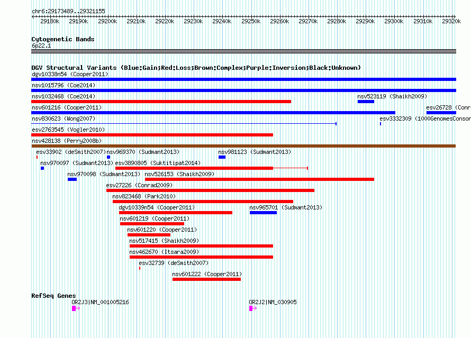Open the nsv462670 (Itsara2009) label

pyautogui.click(x=164, y=252)
